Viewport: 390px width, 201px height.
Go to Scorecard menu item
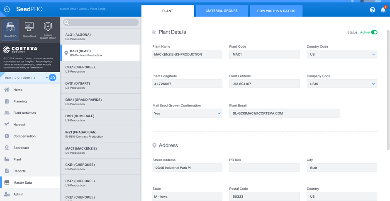coord(30,148)
